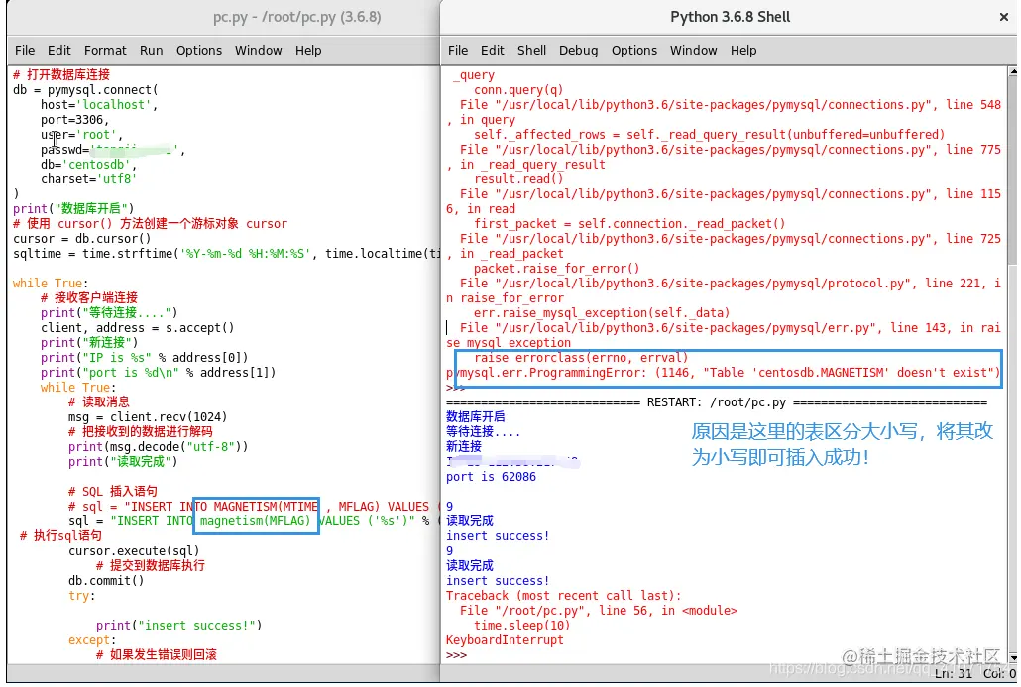Click on port=3306 line in editor
This screenshot has height=687, width=1021.
click(74, 120)
